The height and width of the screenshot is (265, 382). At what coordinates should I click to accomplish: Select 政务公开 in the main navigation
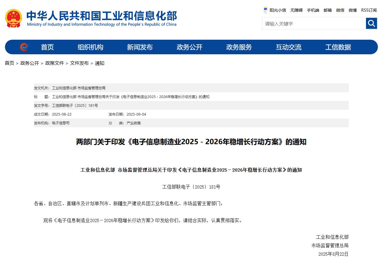point(189,47)
